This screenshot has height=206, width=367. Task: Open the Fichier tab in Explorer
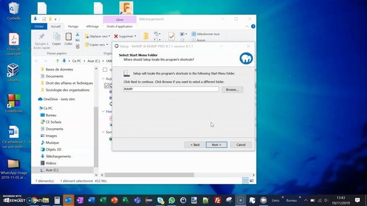(x=39, y=26)
